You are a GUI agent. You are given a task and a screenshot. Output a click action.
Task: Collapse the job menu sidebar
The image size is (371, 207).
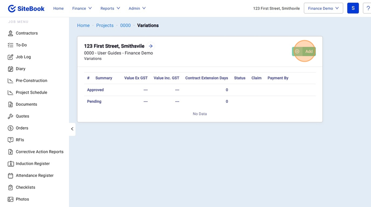[72, 129]
